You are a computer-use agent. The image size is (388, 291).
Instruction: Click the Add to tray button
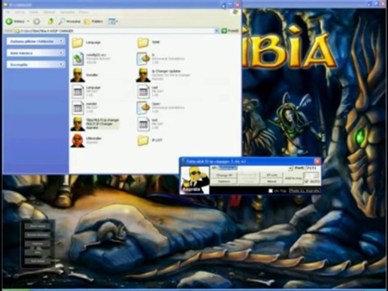[x=293, y=178]
